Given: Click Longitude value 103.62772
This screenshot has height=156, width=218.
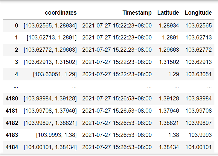Looking at the screenshot, I should pos(199,50).
